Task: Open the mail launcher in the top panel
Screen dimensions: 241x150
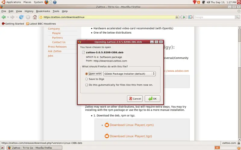Action: [x=50, y=2]
